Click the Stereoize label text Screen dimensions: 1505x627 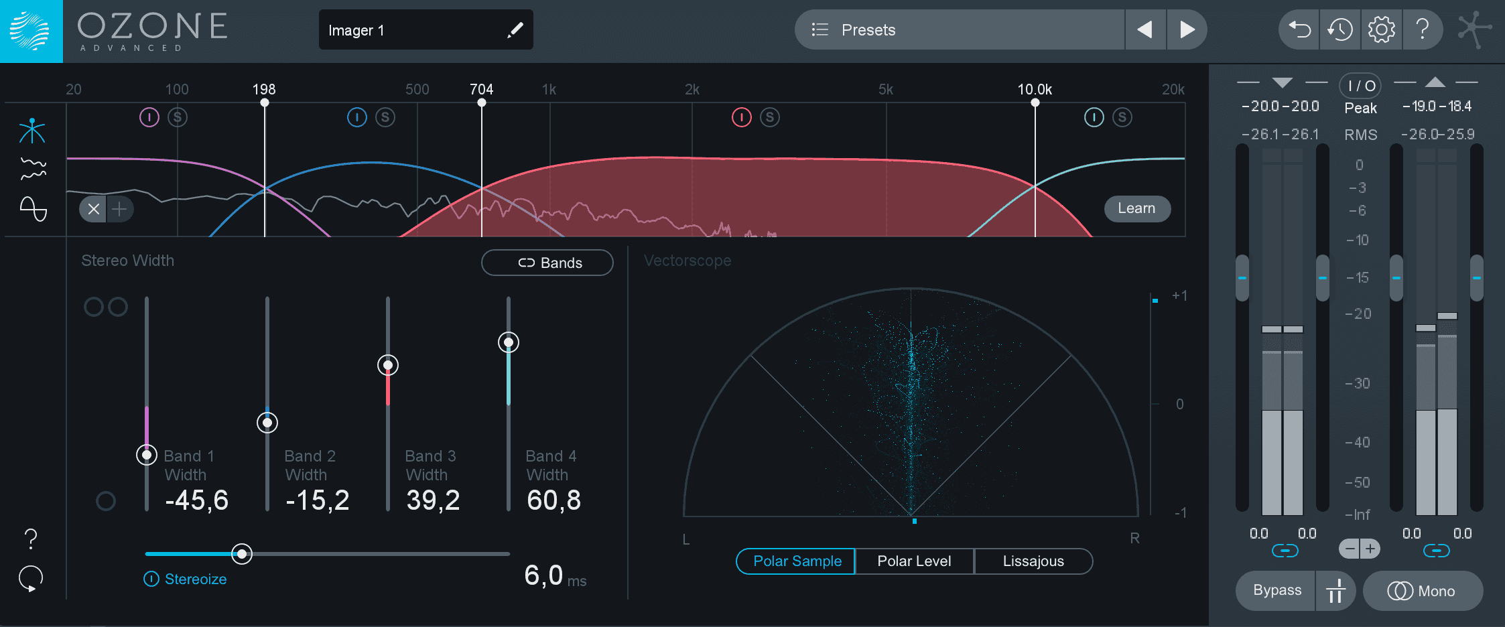(196, 579)
